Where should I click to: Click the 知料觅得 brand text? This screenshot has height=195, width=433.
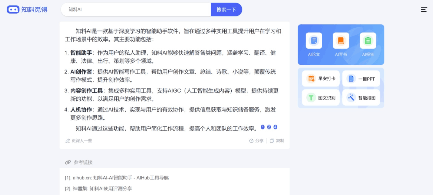coord(34,9)
